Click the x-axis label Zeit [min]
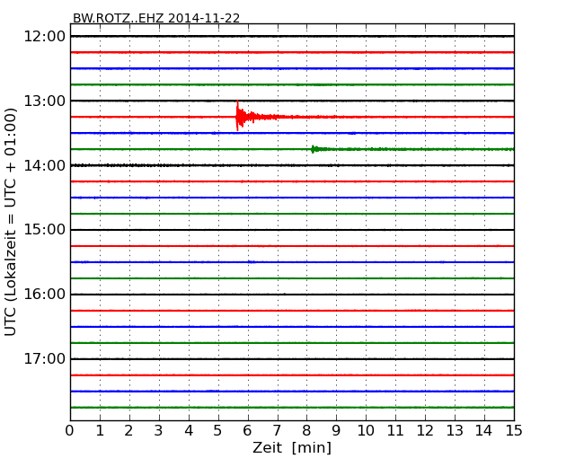The height and width of the screenshot is (467, 584). [x=292, y=447]
